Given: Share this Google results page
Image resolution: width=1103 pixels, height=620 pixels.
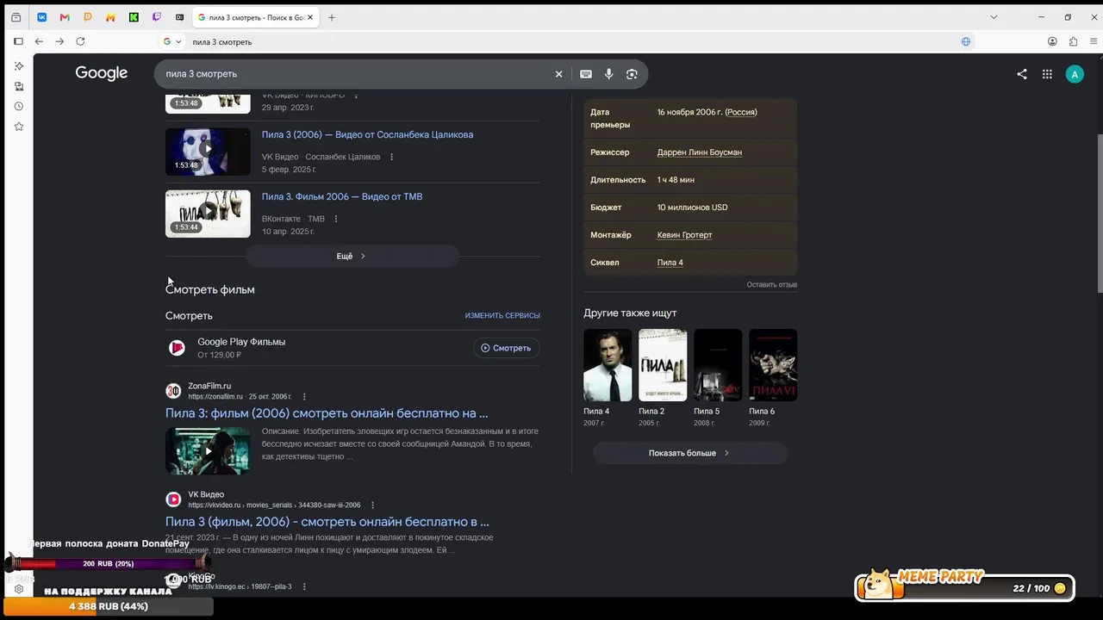Looking at the screenshot, I should click(x=1022, y=74).
